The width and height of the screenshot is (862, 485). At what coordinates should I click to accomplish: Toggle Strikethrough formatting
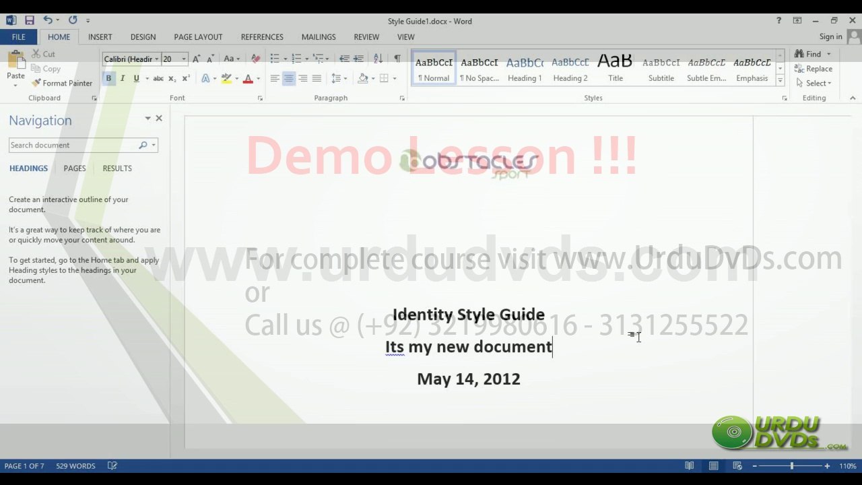(158, 79)
